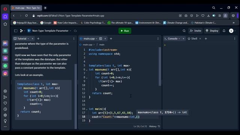Open the Replit search icon
This screenshot has height=135, width=240.
click(184, 31)
